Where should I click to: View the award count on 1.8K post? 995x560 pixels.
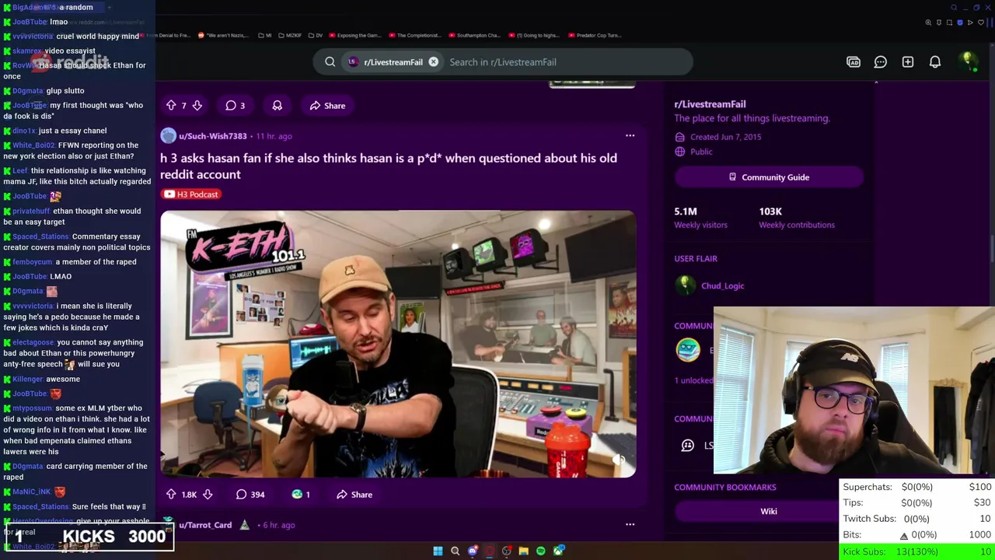(x=301, y=495)
